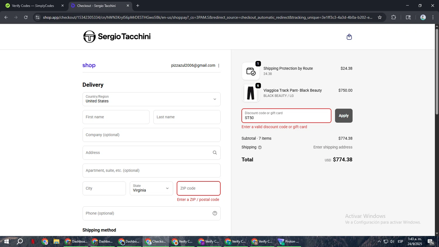
Task: Click 'Enter a valid discount code' error text
Action: 274,127
